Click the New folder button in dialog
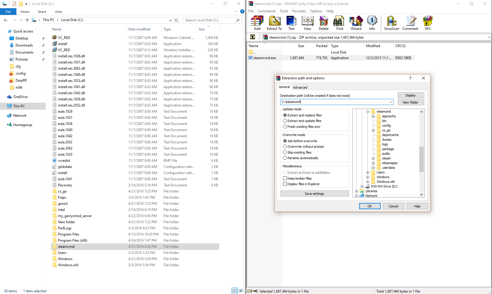Viewport: 492px width, 294px height. pyautogui.click(x=411, y=102)
